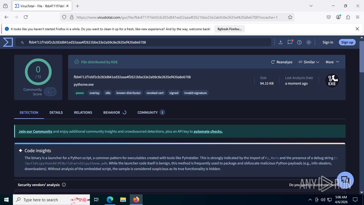Open the Firefox account icon

(x=338, y=17)
